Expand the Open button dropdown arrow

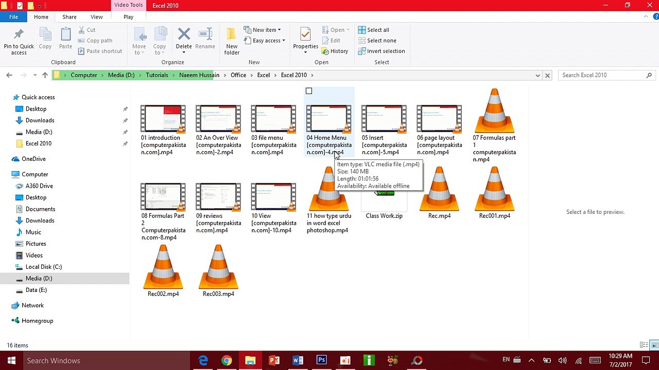(x=348, y=30)
